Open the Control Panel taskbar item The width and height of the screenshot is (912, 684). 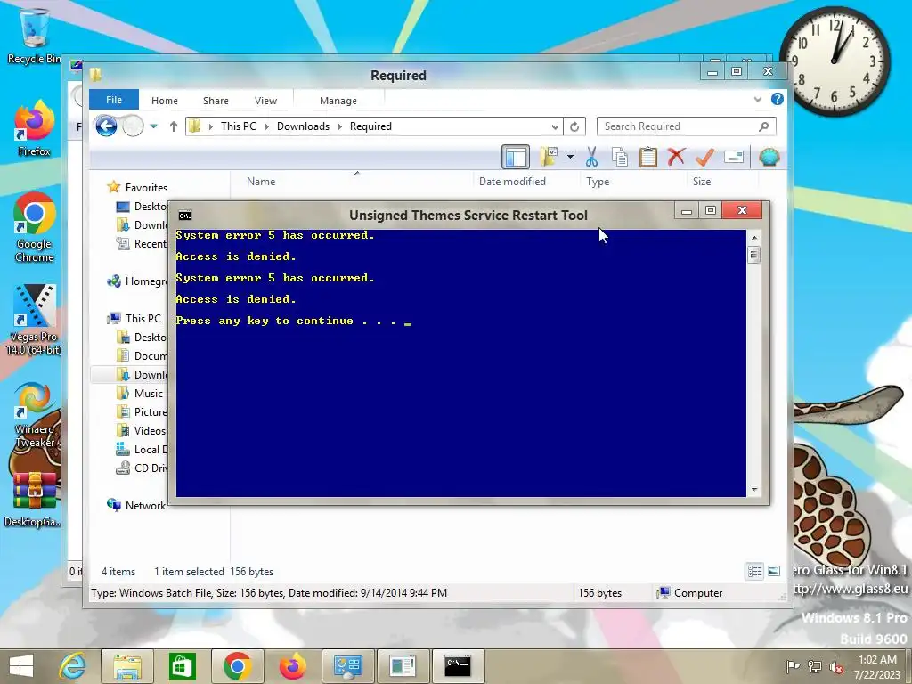tap(348, 666)
